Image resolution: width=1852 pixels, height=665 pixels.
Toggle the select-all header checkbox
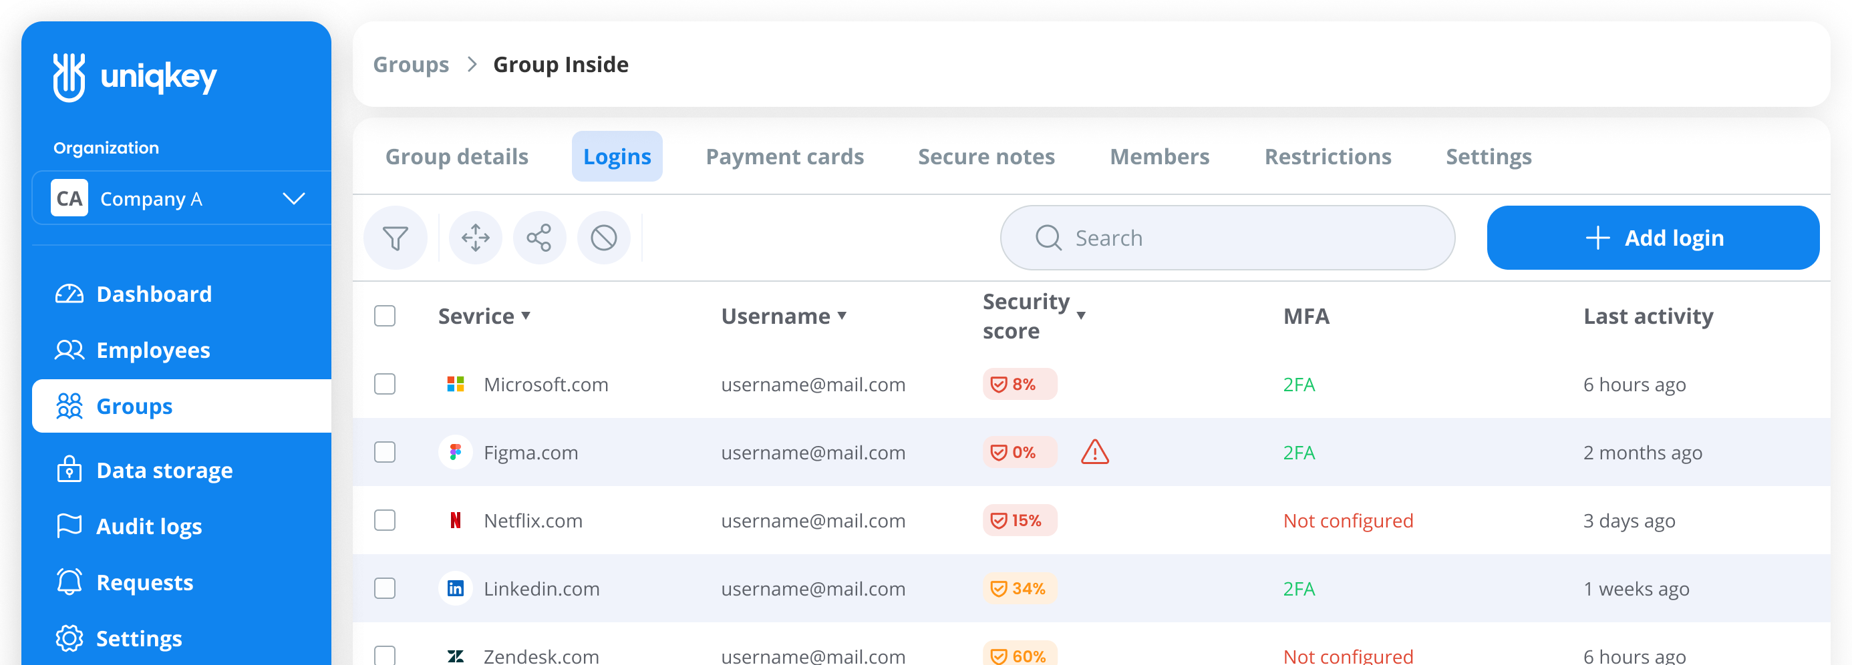click(385, 316)
